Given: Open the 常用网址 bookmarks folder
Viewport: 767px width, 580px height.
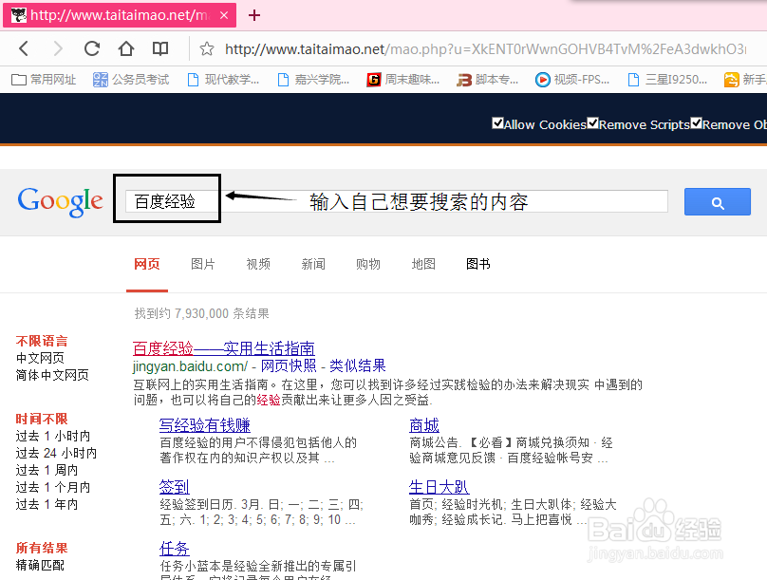Looking at the screenshot, I should tap(44, 79).
